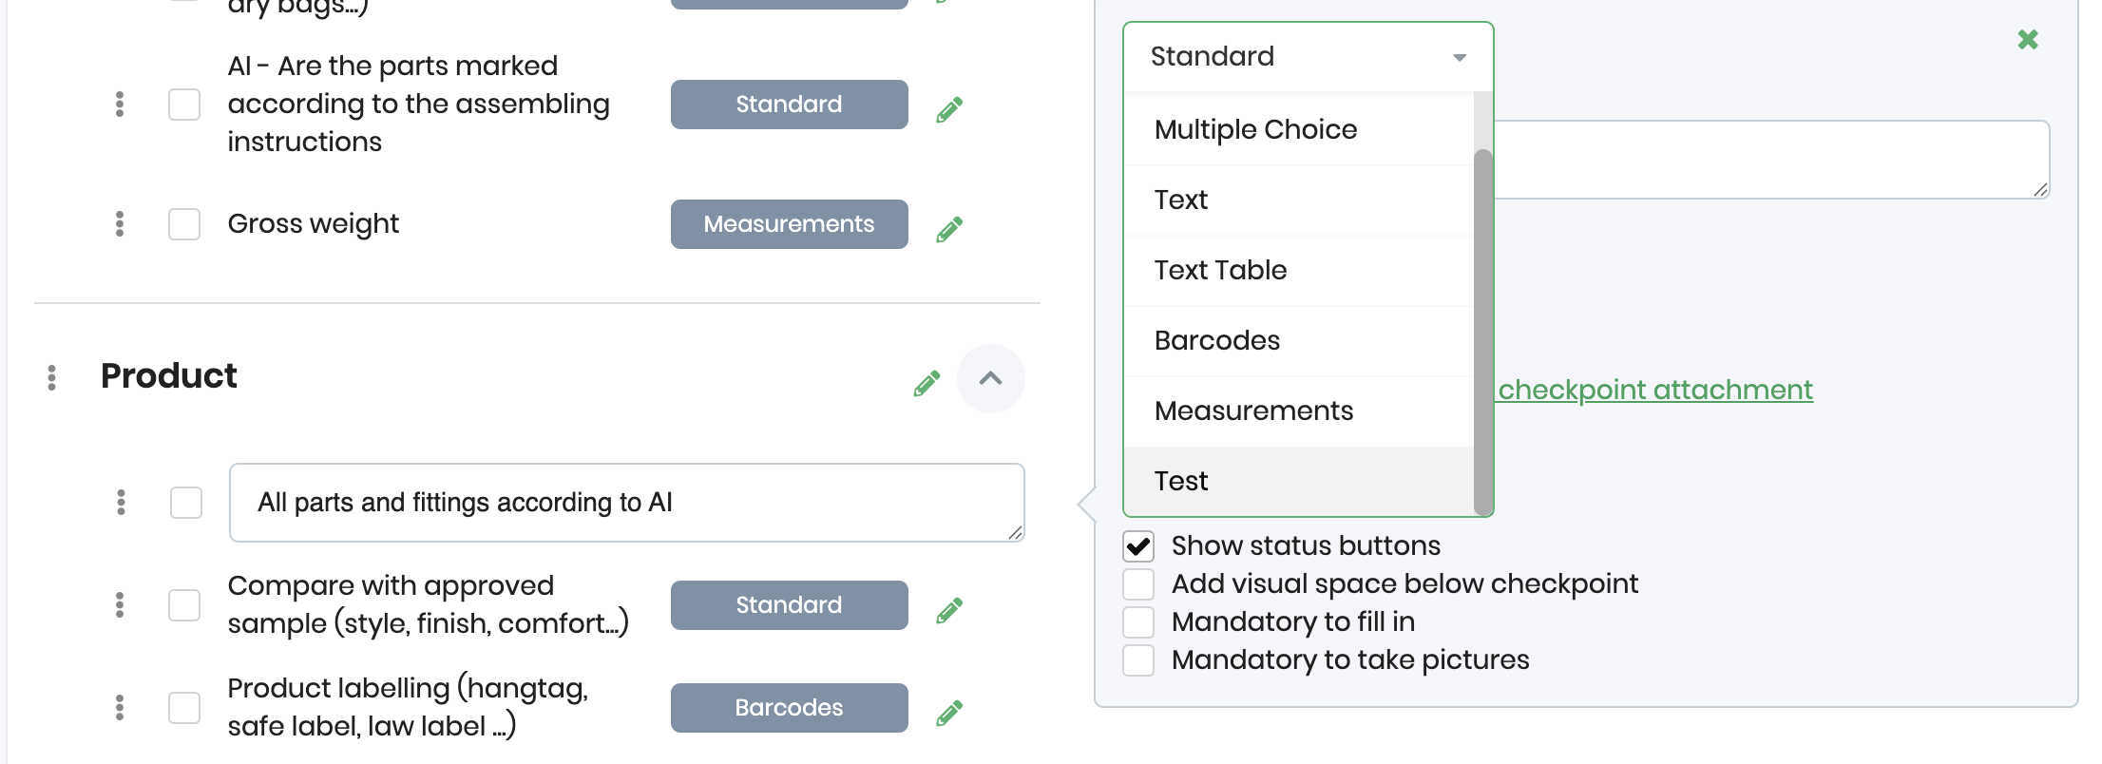Screen dimensions: 2102x764
Task: Edit Product labelling checkpoint pencil icon
Action: (x=949, y=713)
